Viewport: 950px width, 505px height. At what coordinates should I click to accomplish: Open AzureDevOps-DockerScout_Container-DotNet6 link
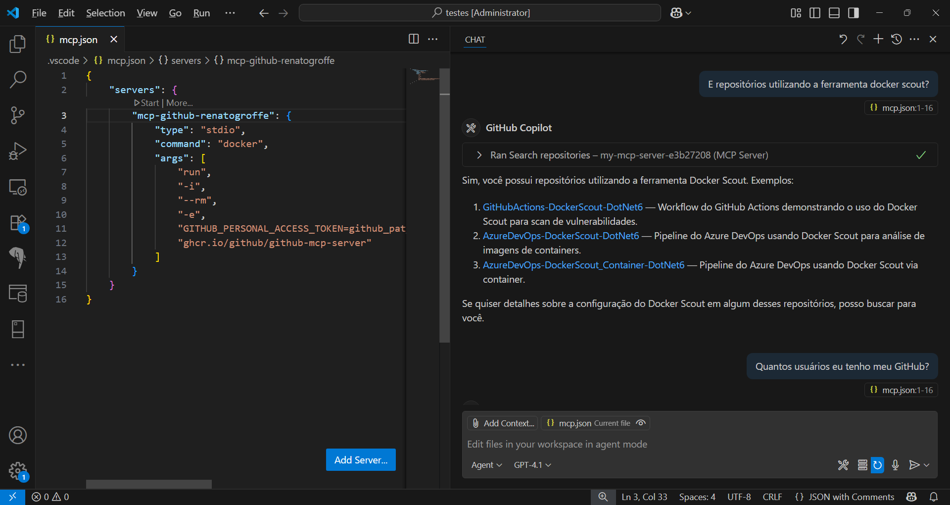[x=583, y=265]
